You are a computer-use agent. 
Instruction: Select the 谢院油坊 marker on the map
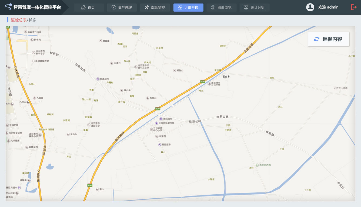point(161,119)
